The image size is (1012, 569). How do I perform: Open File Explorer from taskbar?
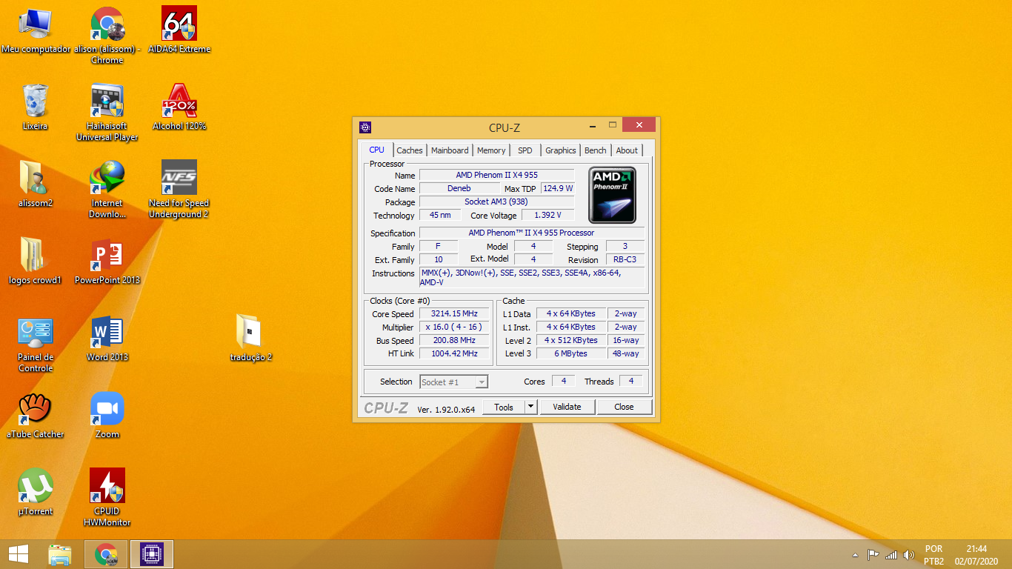[60, 554]
